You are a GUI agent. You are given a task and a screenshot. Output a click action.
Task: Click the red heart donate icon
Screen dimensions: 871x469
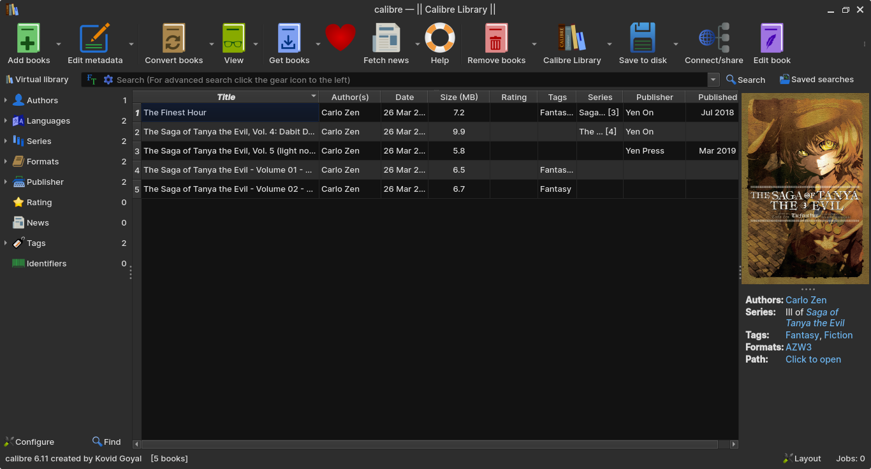(340, 38)
